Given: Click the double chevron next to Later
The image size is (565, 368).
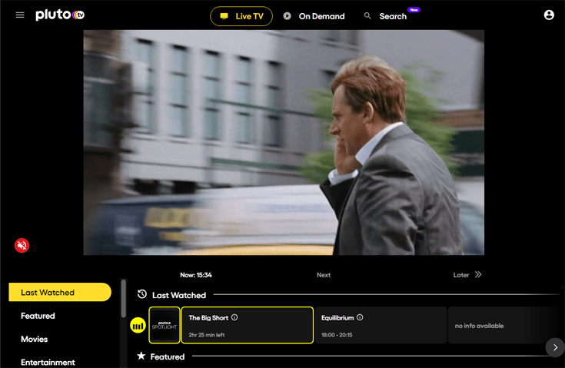Looking at the screenshot, I should pos(478,274).
